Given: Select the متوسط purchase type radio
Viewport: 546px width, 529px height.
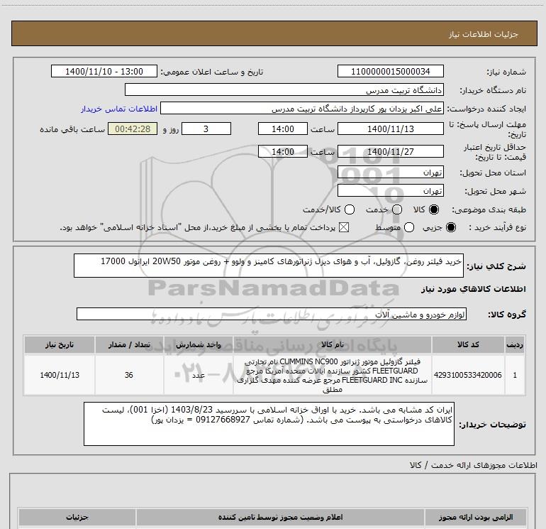Looking at the screenshot, I should [409, 227].
